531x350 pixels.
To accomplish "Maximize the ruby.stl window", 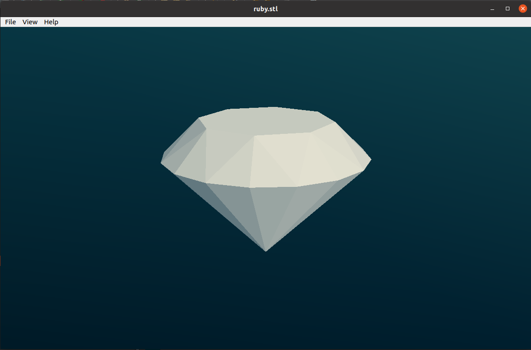I will [507, 9].
